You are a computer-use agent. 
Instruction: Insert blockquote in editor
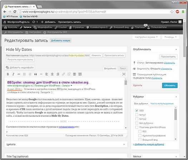coord(35,74)
